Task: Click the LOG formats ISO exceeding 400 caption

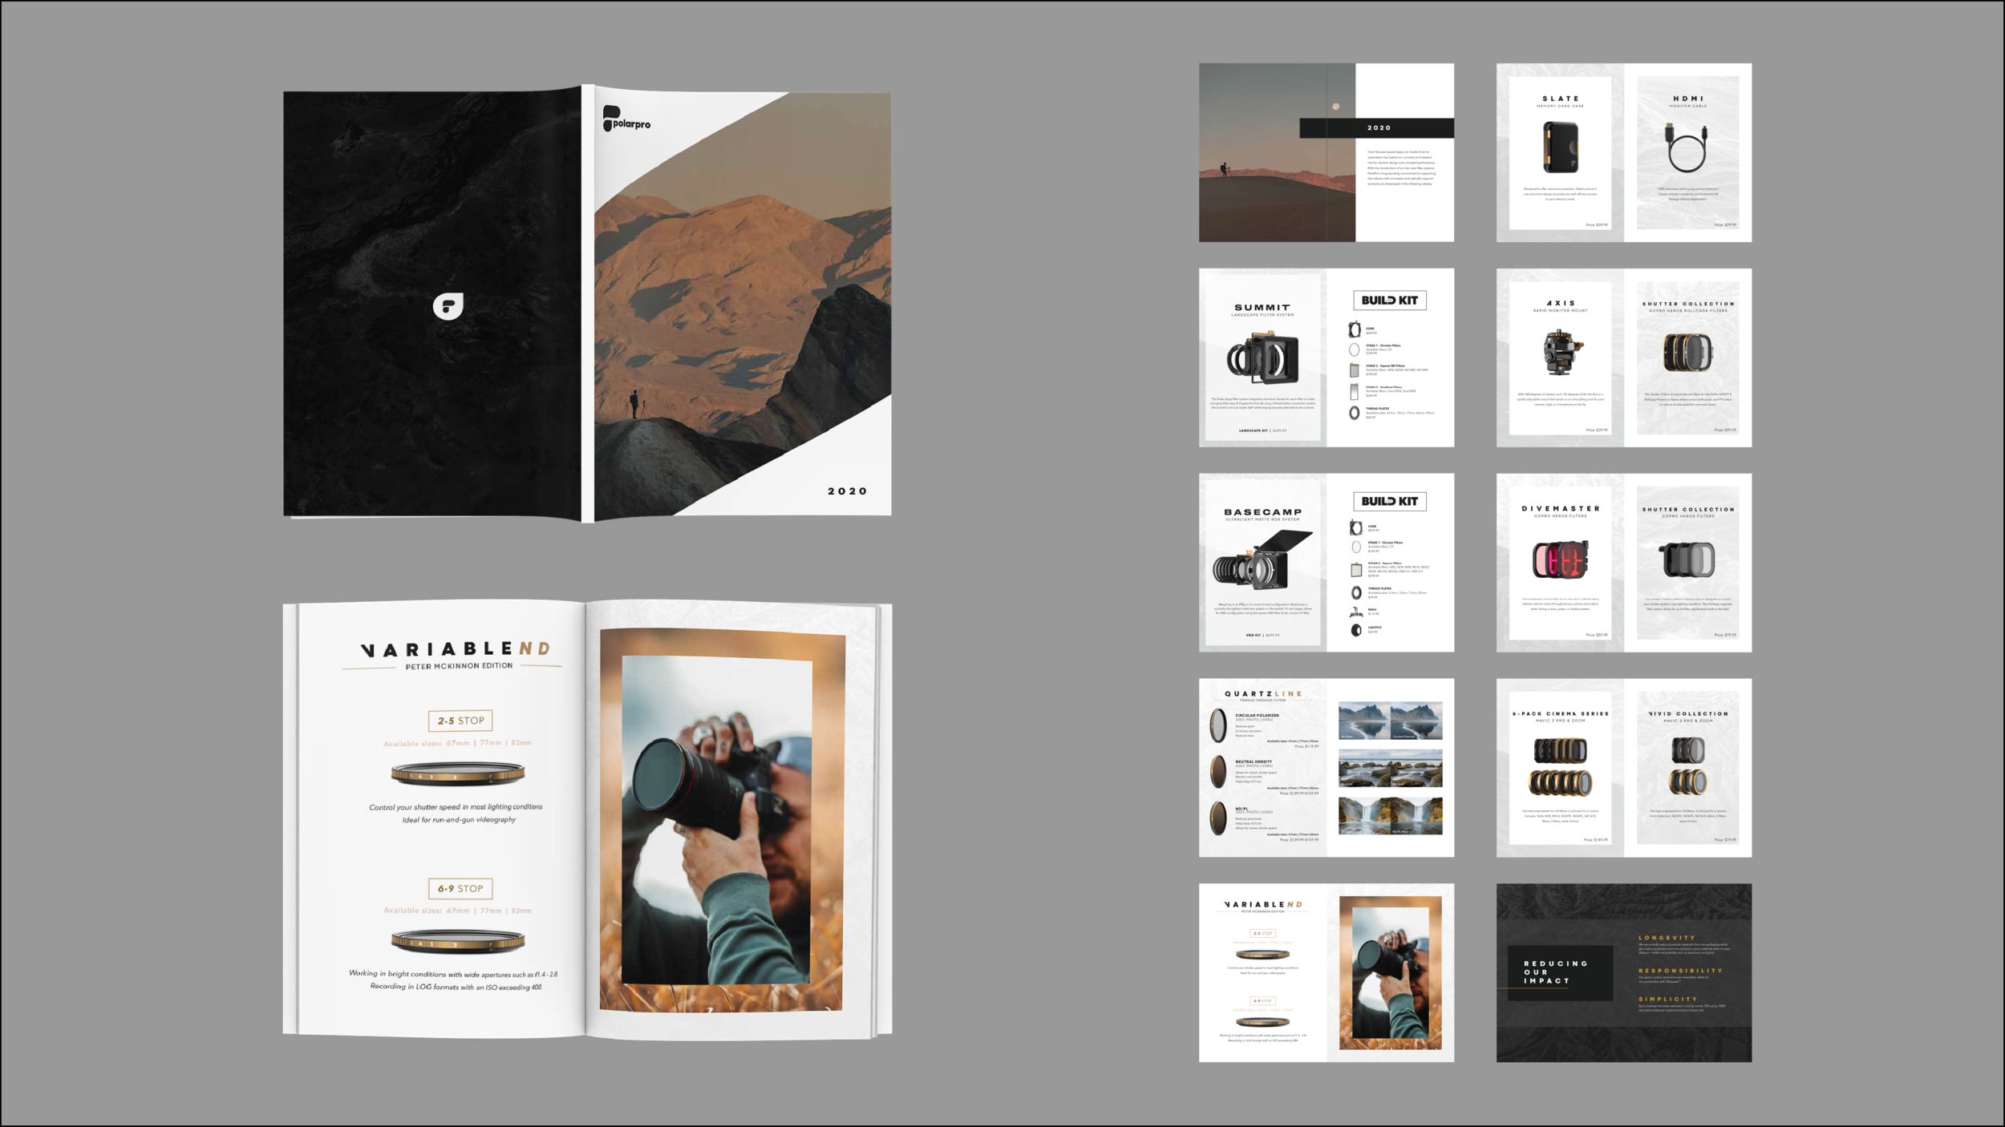Action: coord(456,987)
